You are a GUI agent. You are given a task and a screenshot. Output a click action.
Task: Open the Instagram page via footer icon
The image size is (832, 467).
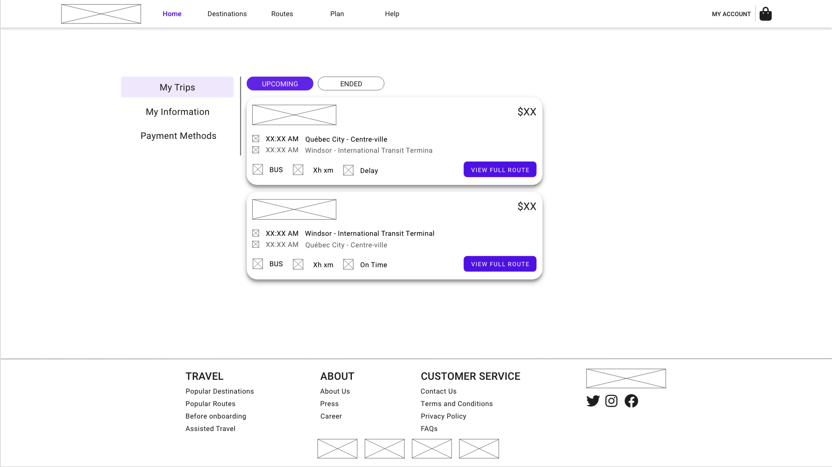coord(612,401)
